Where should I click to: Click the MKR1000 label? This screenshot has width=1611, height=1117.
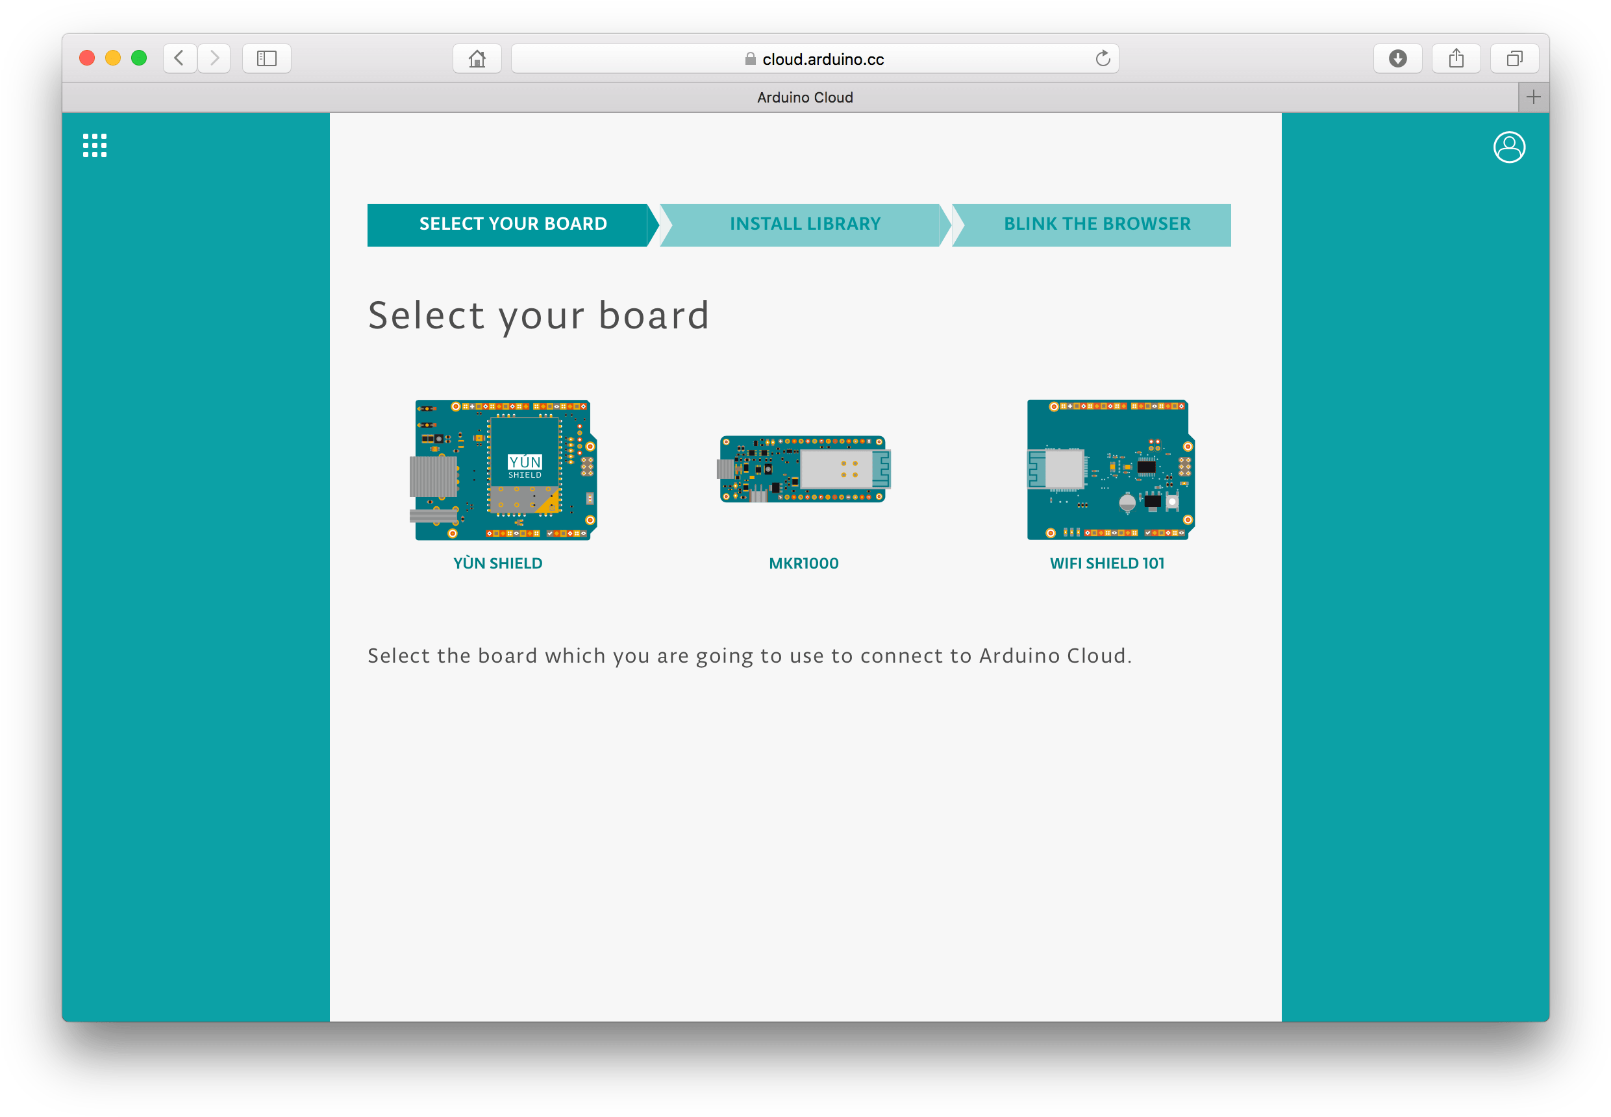pos(803,563)
